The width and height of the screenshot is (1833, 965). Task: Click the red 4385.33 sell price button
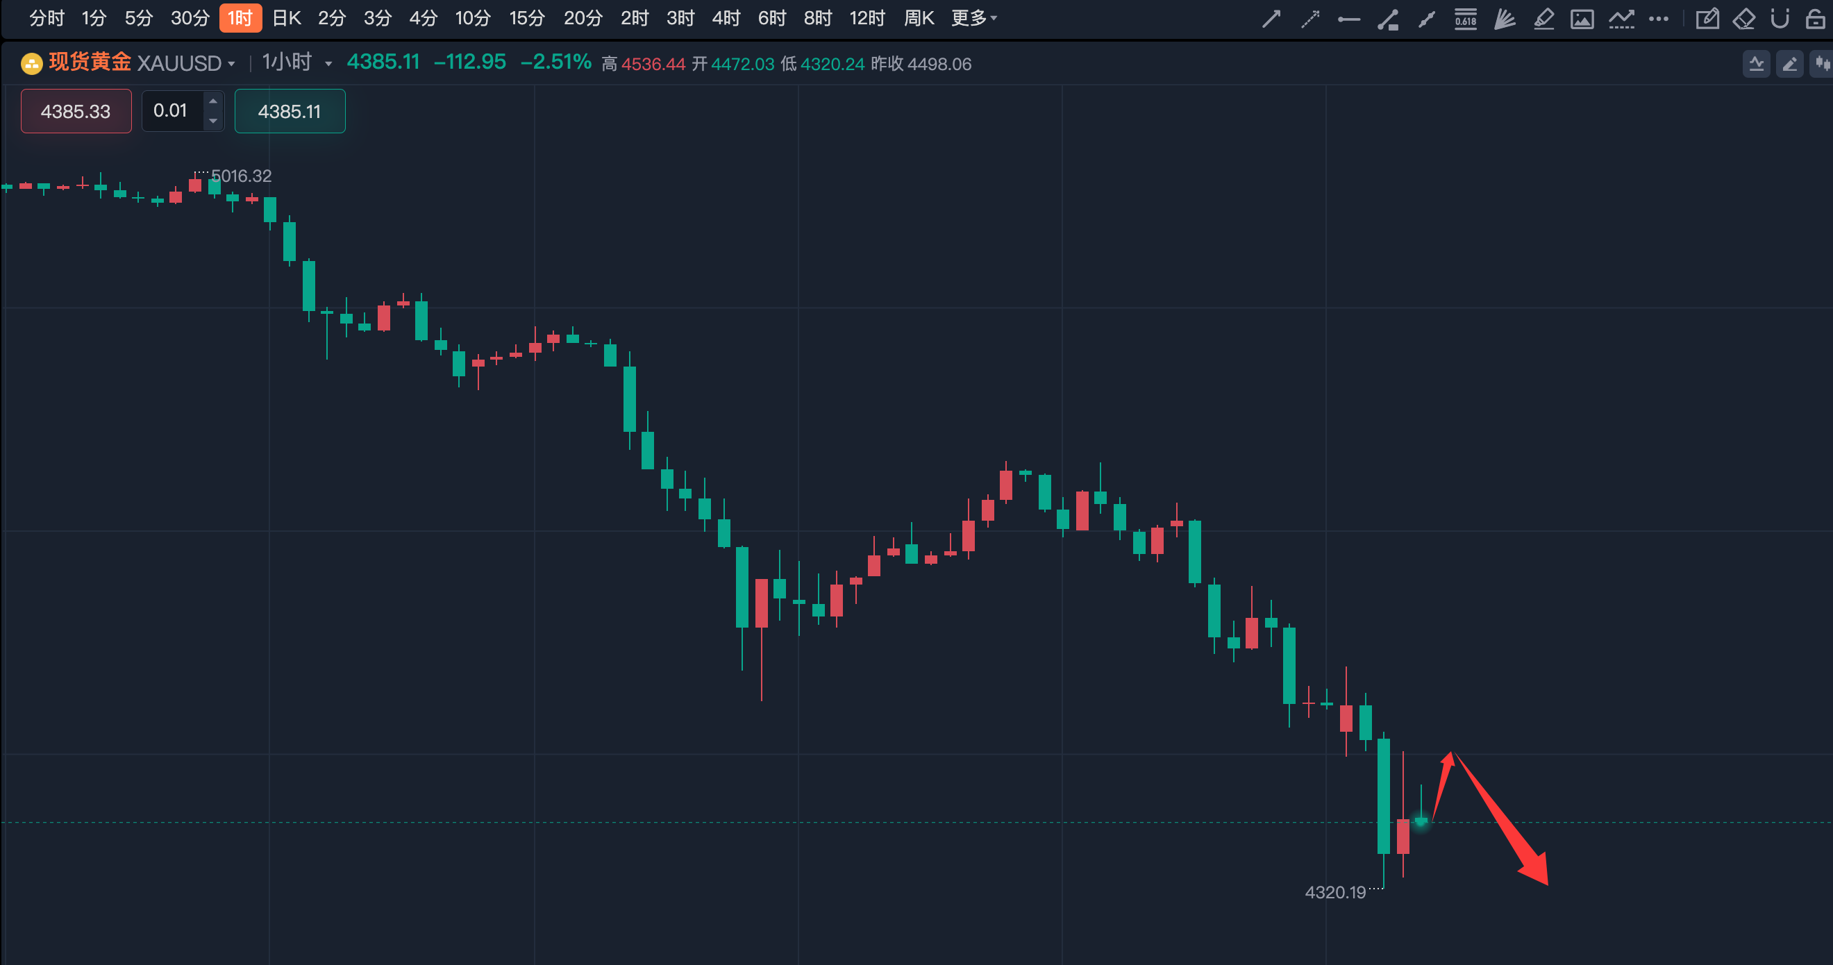tap(76, 111)
